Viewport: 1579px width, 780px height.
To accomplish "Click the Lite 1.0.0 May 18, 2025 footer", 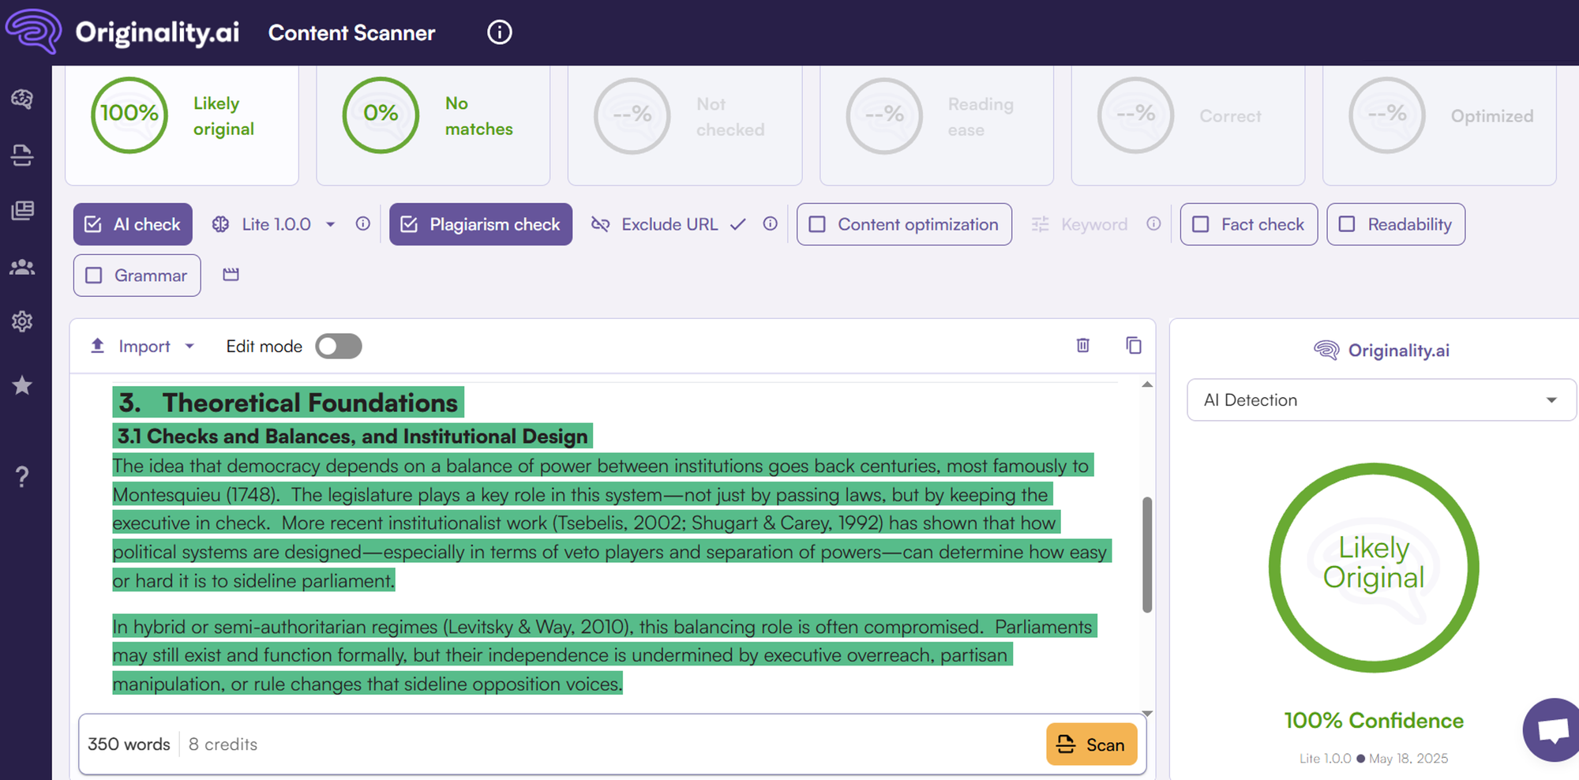I will point(1374,758).
